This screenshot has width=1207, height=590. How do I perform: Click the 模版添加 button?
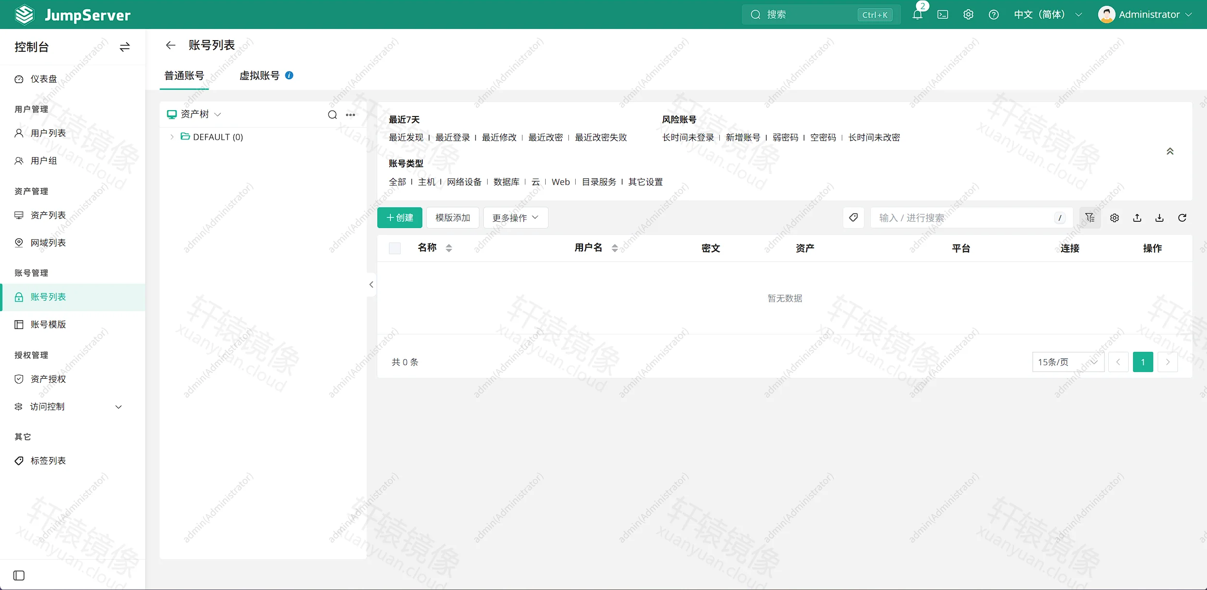pos(452,217)
